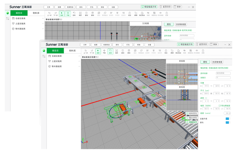Click the 原件名称 input field in front panel

[x=223, y=73]
